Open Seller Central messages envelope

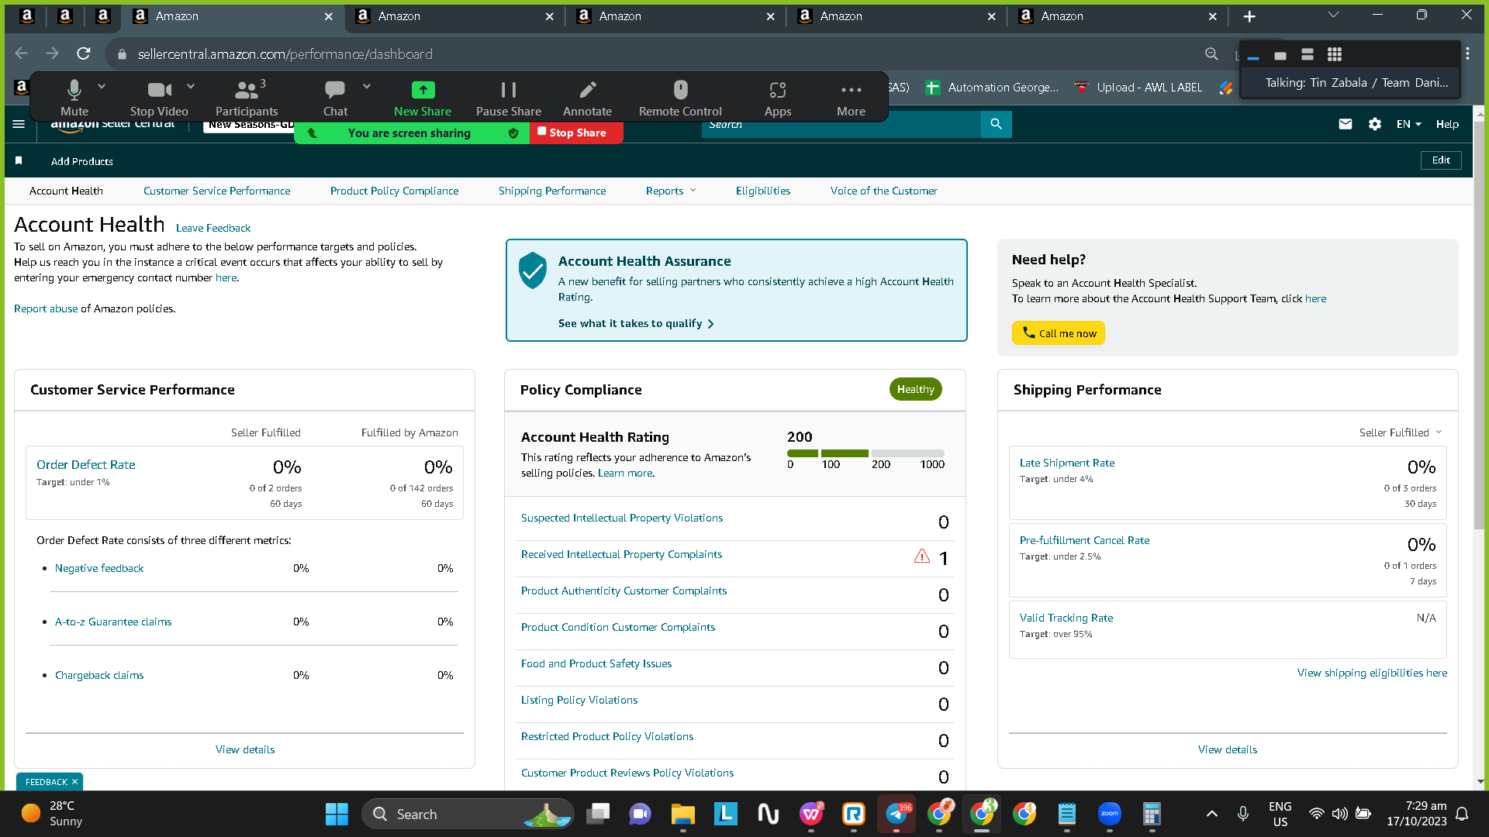1346,124
